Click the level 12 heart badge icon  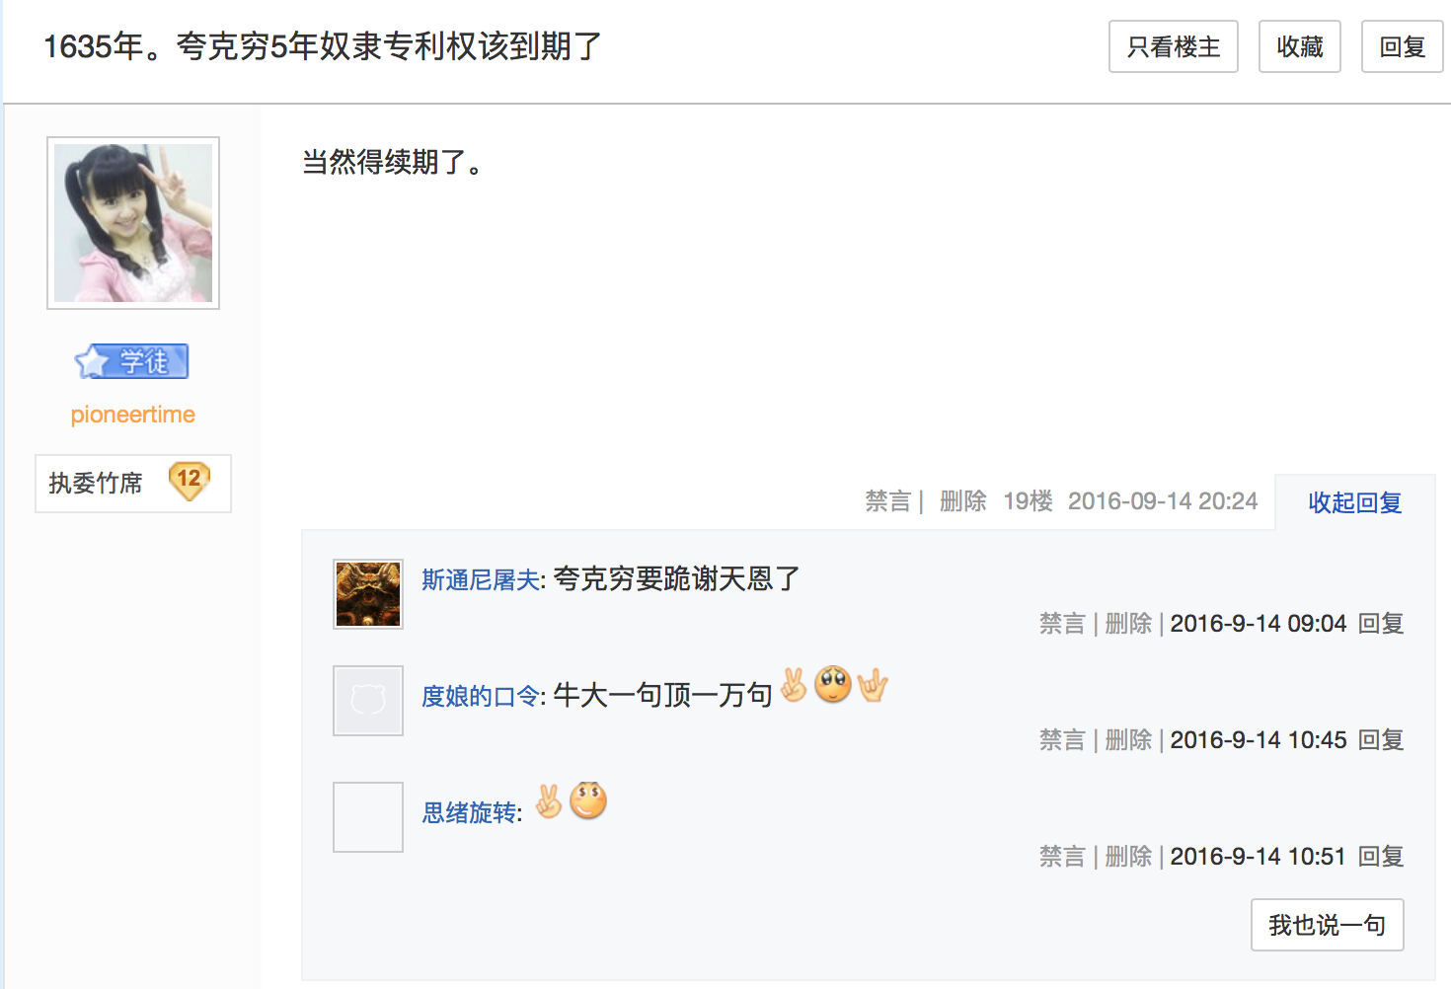pyautogui.click(x=189, y=482)
